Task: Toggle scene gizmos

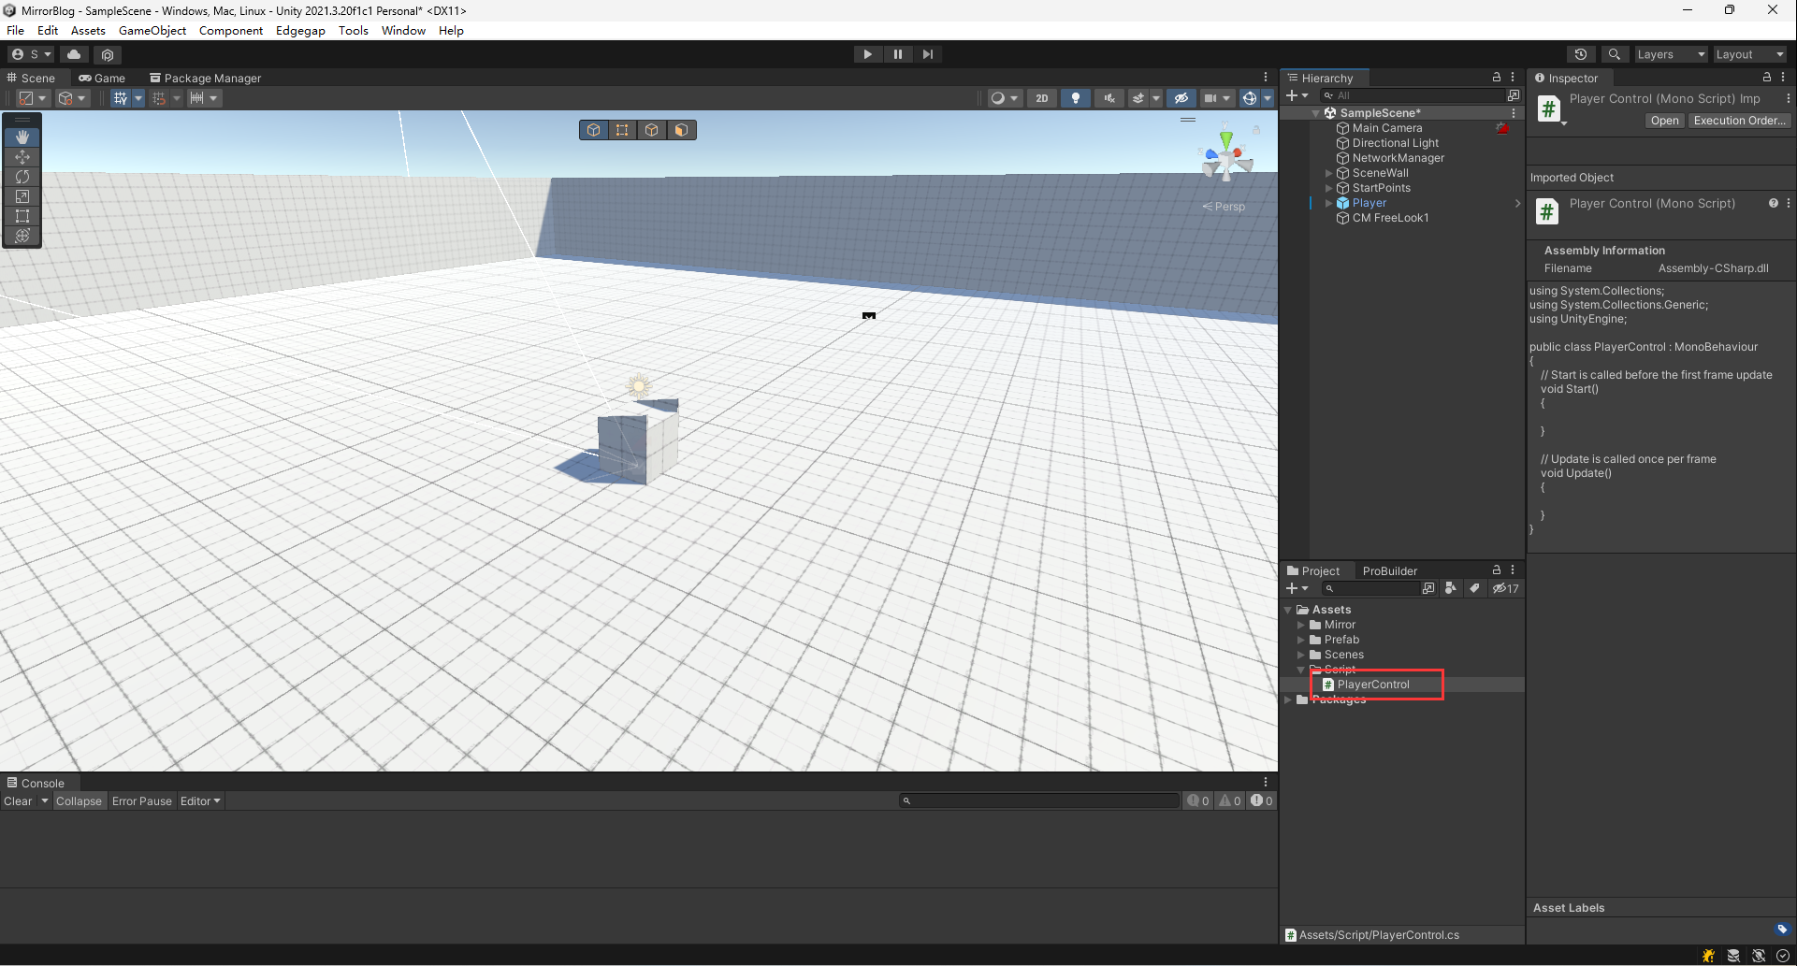Action: point(1250,98)
